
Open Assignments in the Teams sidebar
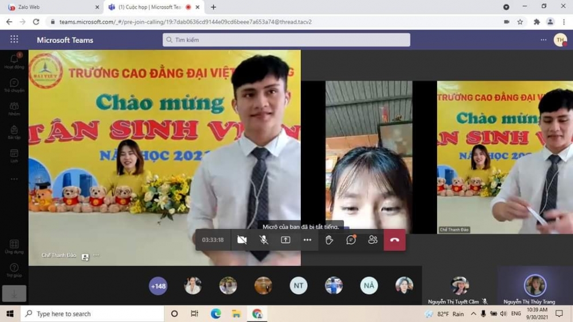(14, 132)
